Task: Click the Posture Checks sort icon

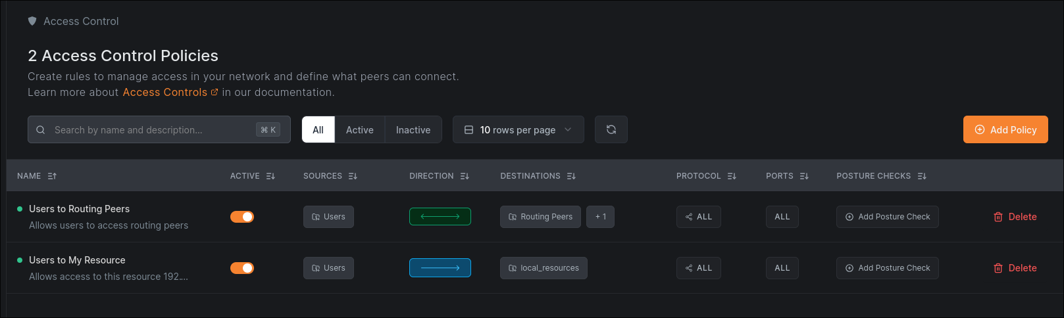Action: point(922,176)
